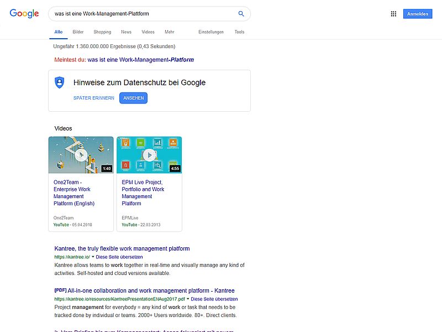This screenshot has width=442, height=332.
Task: Play the EPM Live video play button
Action: 149,155
